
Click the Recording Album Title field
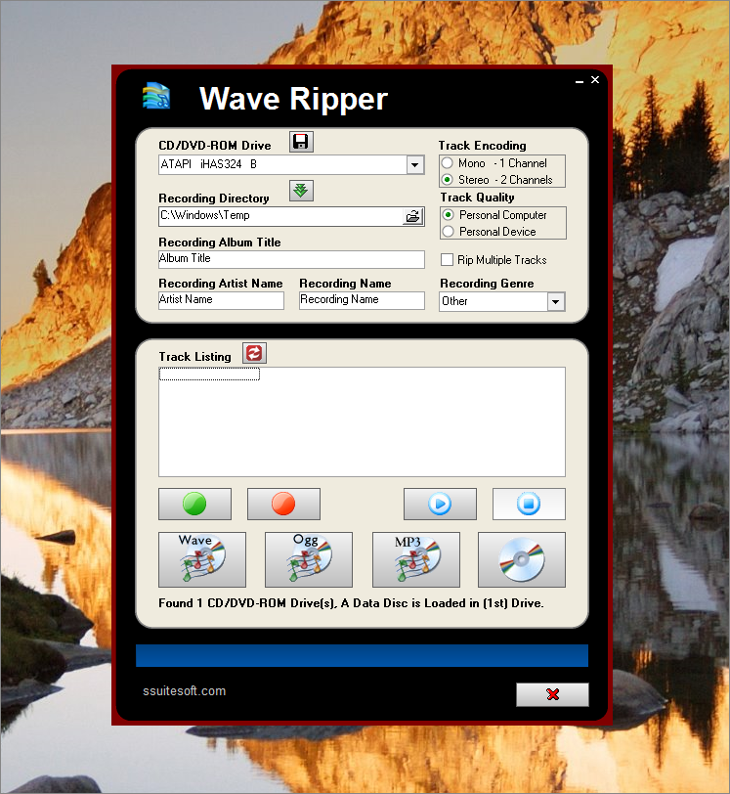coord(291,259)
